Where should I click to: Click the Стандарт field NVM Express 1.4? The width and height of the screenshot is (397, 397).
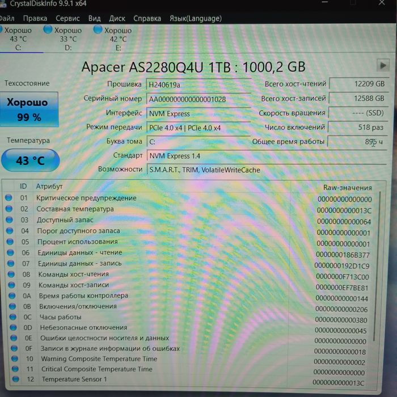(x=267, y=156)
